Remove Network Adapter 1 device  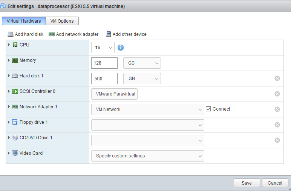coord(277,109)
